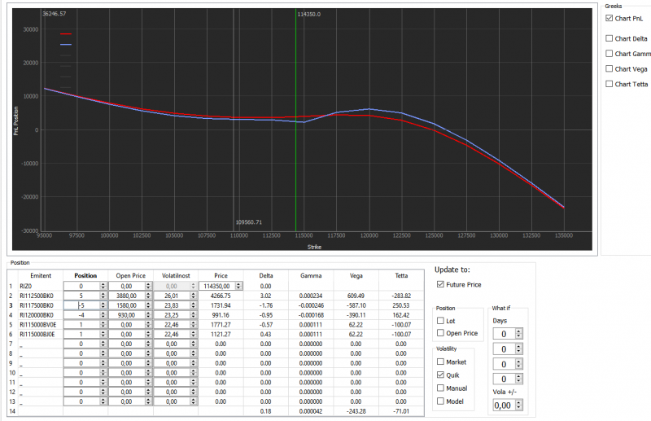Adjust the Vola +/- spinner
Viewport: 651px width, 421px height.
coord(518,405)
